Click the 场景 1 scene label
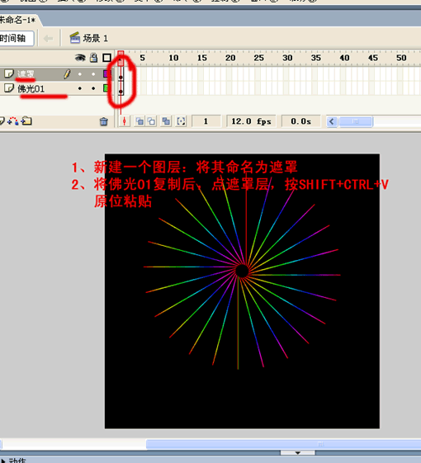421x463 pixels. click(95, 39)
